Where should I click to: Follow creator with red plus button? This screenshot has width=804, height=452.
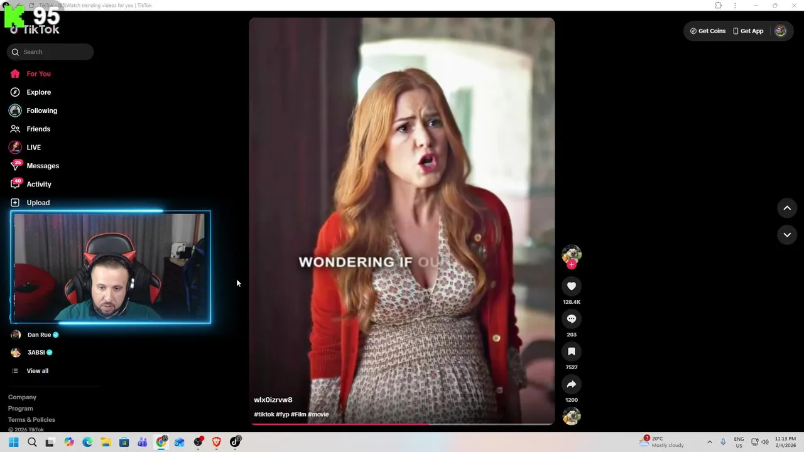point(572,264)
